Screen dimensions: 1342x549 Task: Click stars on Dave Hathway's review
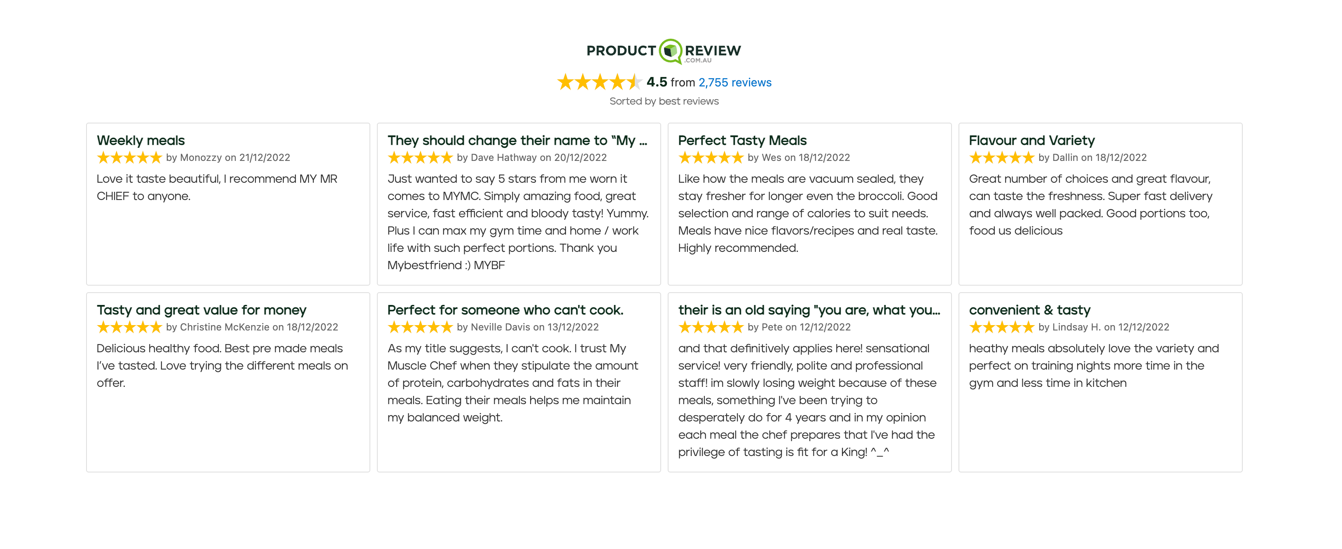[420, 157]
